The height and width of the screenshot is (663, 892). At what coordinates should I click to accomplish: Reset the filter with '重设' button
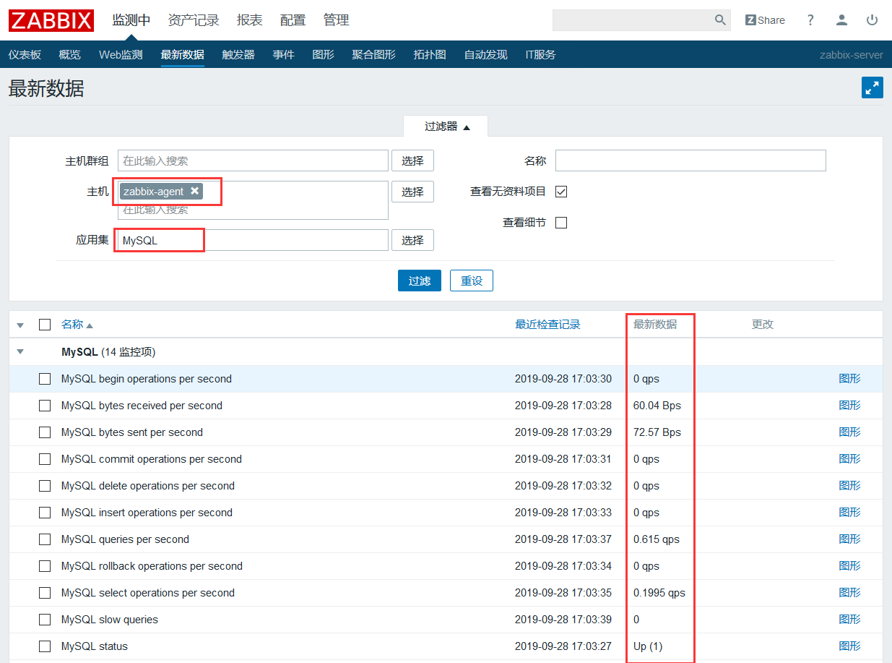click(x=472, y=281)
